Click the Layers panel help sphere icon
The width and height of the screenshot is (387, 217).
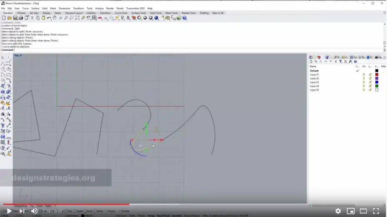point(355,62)
